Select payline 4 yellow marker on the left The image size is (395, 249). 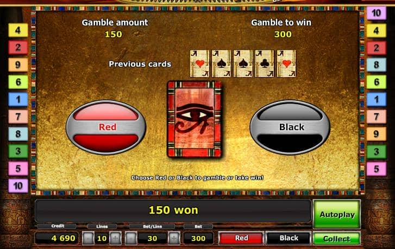18,30
